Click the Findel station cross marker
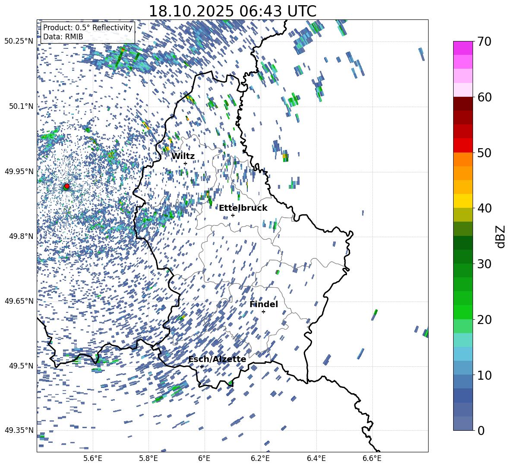 [x=263, y=311]
